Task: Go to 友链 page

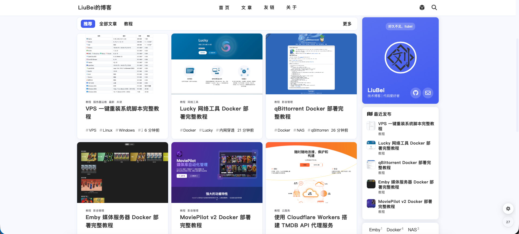Action: (269, 8)
